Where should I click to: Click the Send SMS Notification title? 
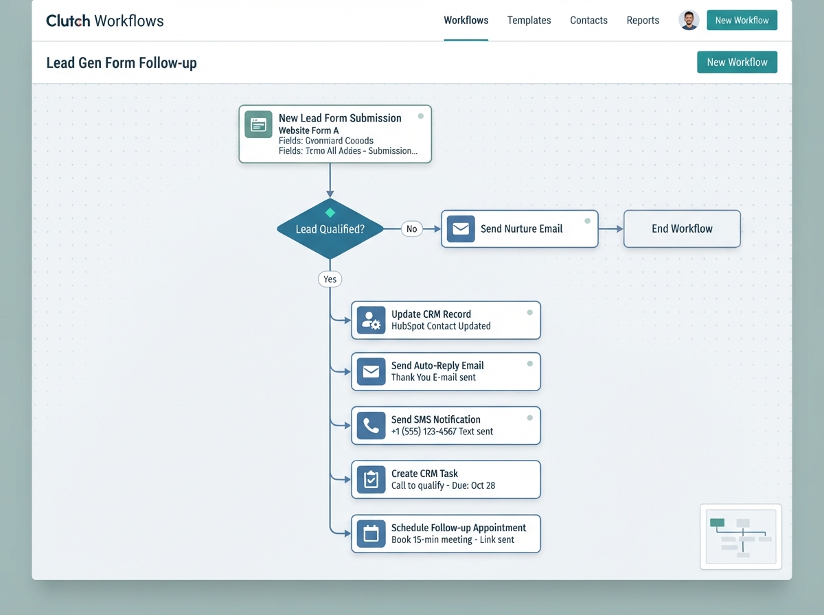click(435, 419)
